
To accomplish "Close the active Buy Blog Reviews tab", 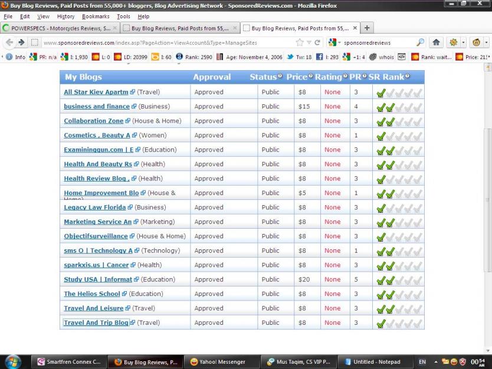I will pyautogui.click(x=355, y=28).
